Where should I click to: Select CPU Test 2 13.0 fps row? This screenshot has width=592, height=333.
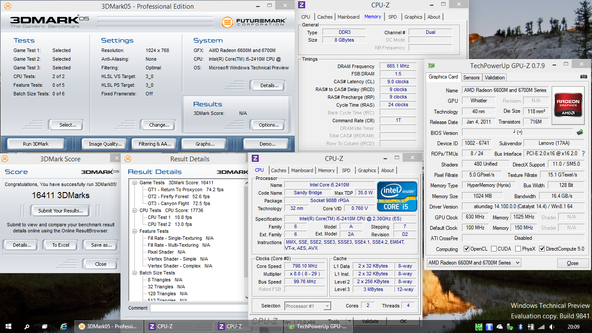(169, 224)
